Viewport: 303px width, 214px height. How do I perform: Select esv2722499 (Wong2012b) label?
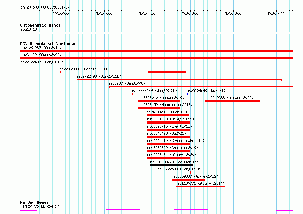155,90
